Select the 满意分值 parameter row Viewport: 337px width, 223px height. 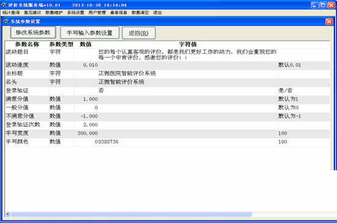click(167, 99)
